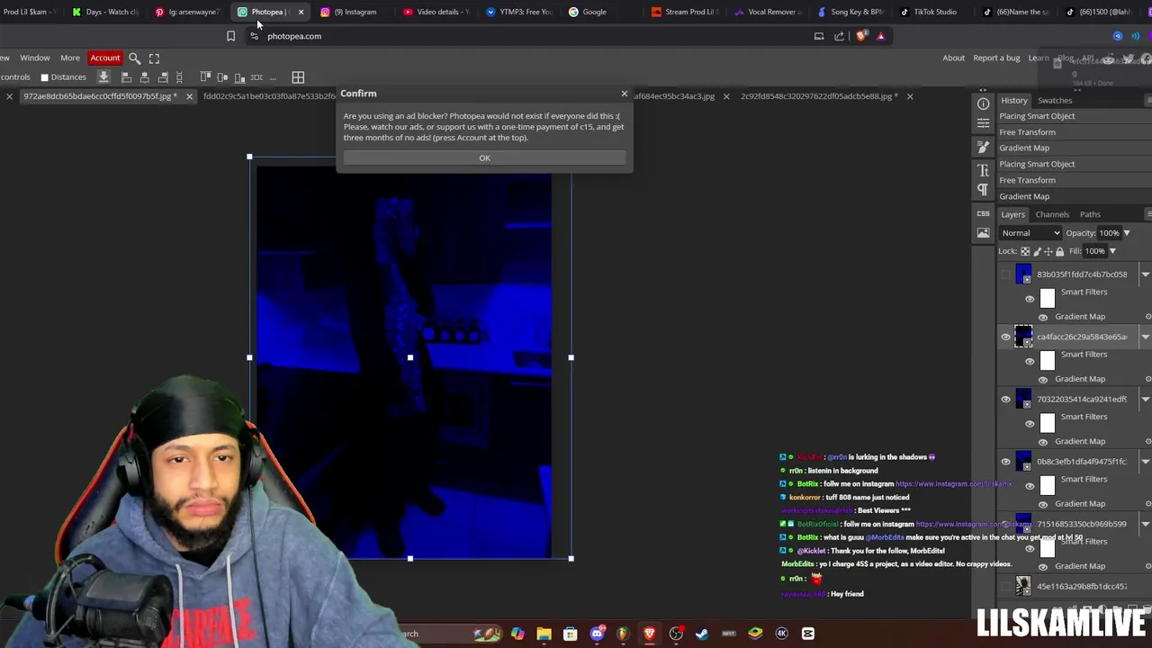
Task: Toggle lock all padlock icon
Action: (1059, 251)
